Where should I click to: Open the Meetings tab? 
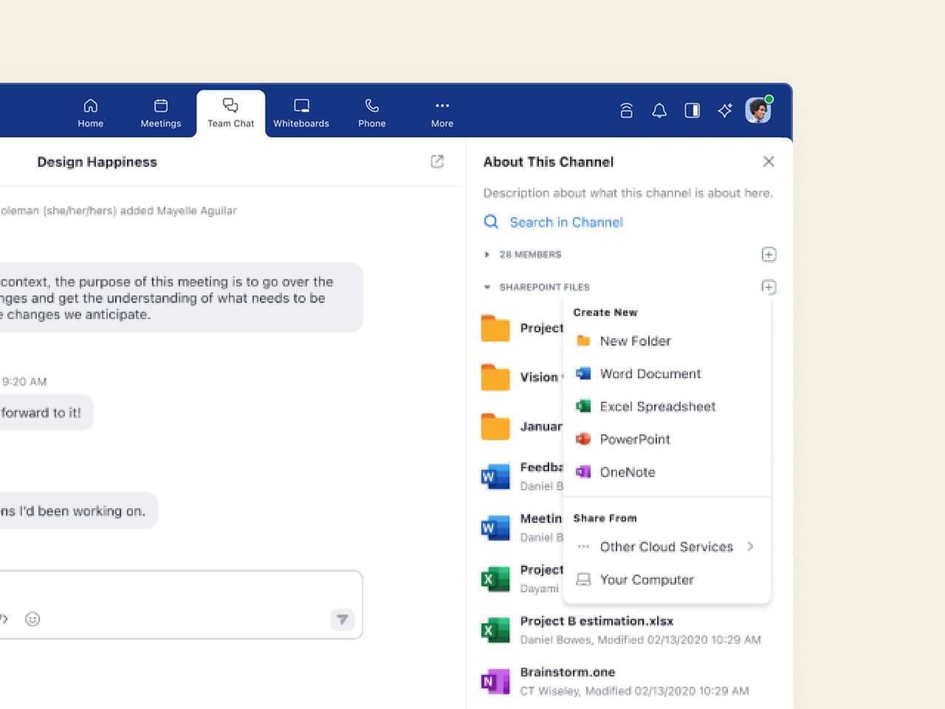point(161,113)
